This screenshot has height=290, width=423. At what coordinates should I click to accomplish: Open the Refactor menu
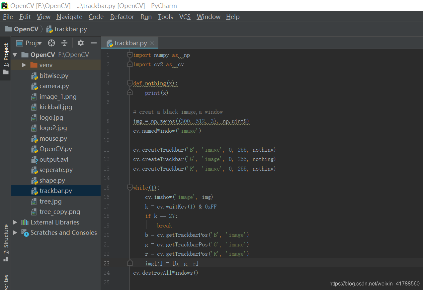tap(122, 17)
